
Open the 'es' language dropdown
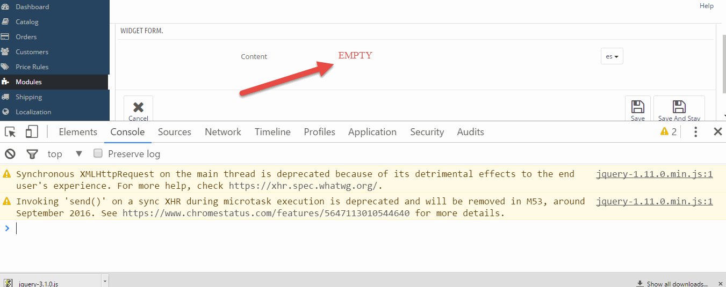[x=612, y=56]
